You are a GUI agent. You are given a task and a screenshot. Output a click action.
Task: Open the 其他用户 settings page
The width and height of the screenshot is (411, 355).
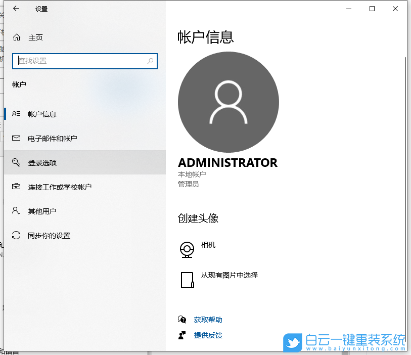(42, 211)
